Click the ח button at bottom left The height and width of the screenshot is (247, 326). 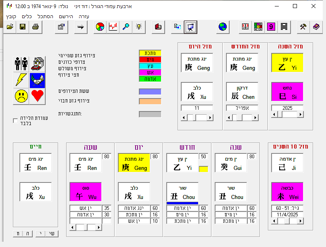(x=18, y=233)
